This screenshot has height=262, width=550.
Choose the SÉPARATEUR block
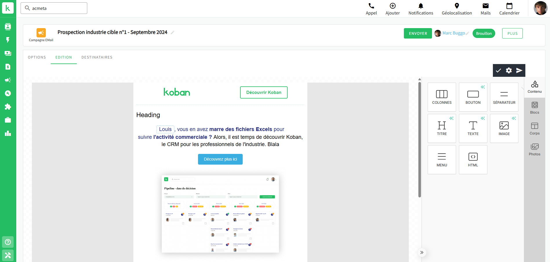point(504,97)
